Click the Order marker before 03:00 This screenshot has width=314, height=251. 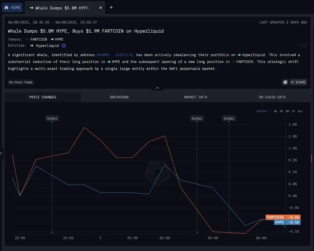coord(197,118)
